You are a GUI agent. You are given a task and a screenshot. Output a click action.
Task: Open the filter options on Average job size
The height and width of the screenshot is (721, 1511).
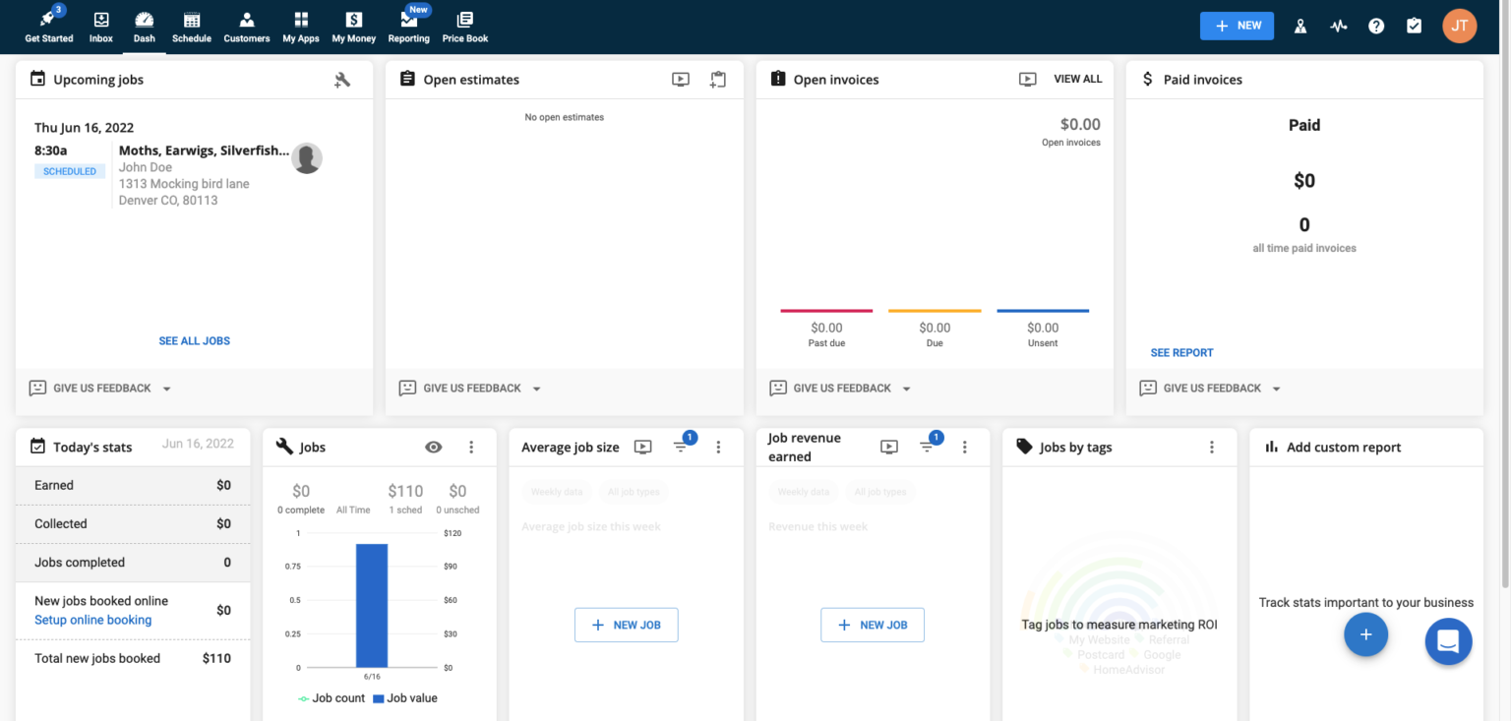click(681, 447)
